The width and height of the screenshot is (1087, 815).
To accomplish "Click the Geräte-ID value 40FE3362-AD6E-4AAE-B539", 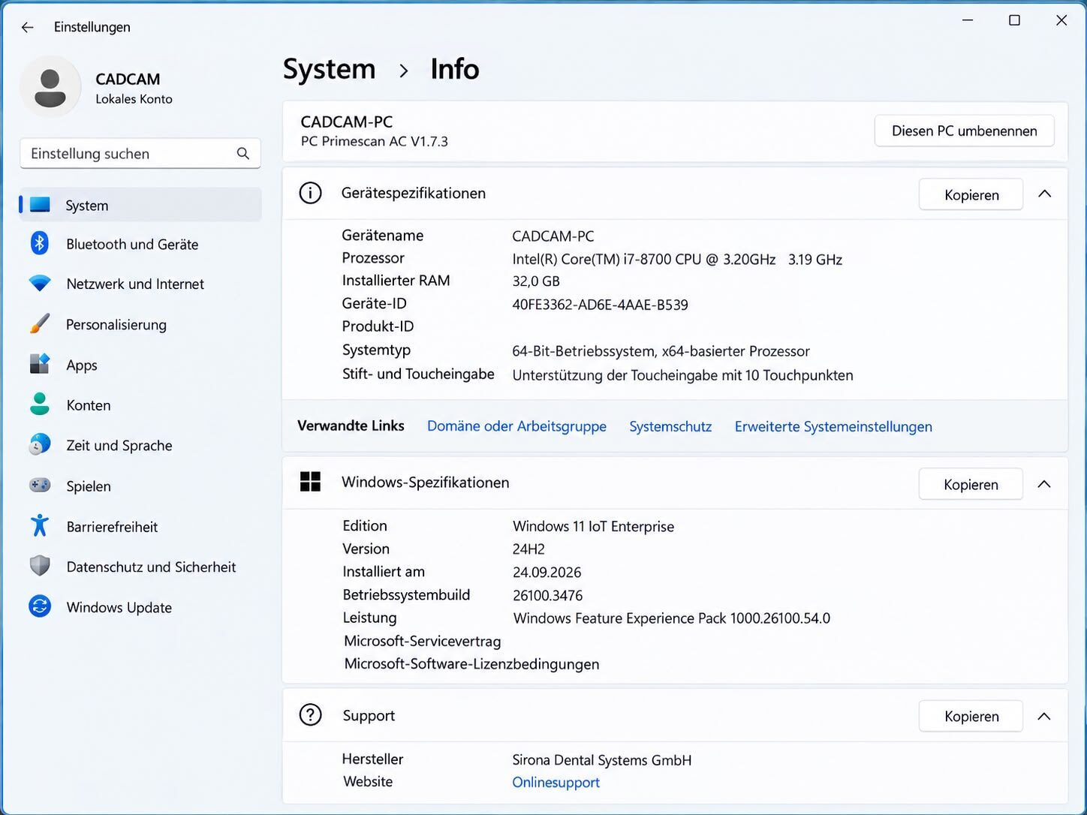I will (600, 305).
